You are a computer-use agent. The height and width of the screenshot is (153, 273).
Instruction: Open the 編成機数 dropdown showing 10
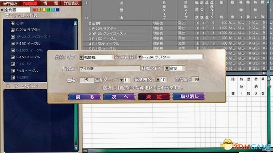[x=158, y=80]
